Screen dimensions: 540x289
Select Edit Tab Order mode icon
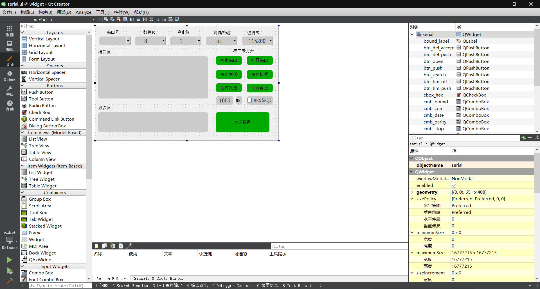tap(125, 19)
